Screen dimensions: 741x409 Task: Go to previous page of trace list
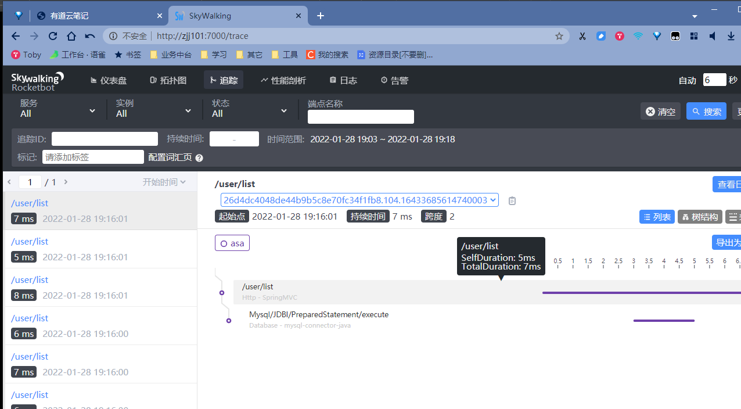coord(9,182)
